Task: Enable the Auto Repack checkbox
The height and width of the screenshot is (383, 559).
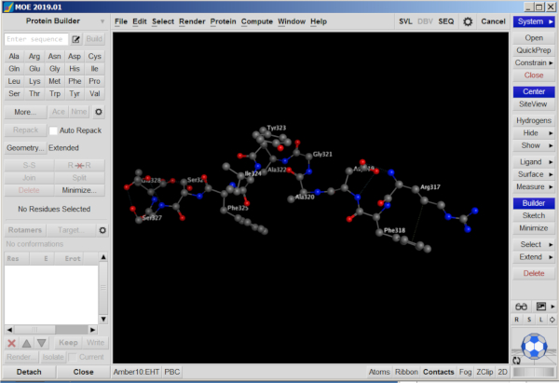Action: coord(53,130)
